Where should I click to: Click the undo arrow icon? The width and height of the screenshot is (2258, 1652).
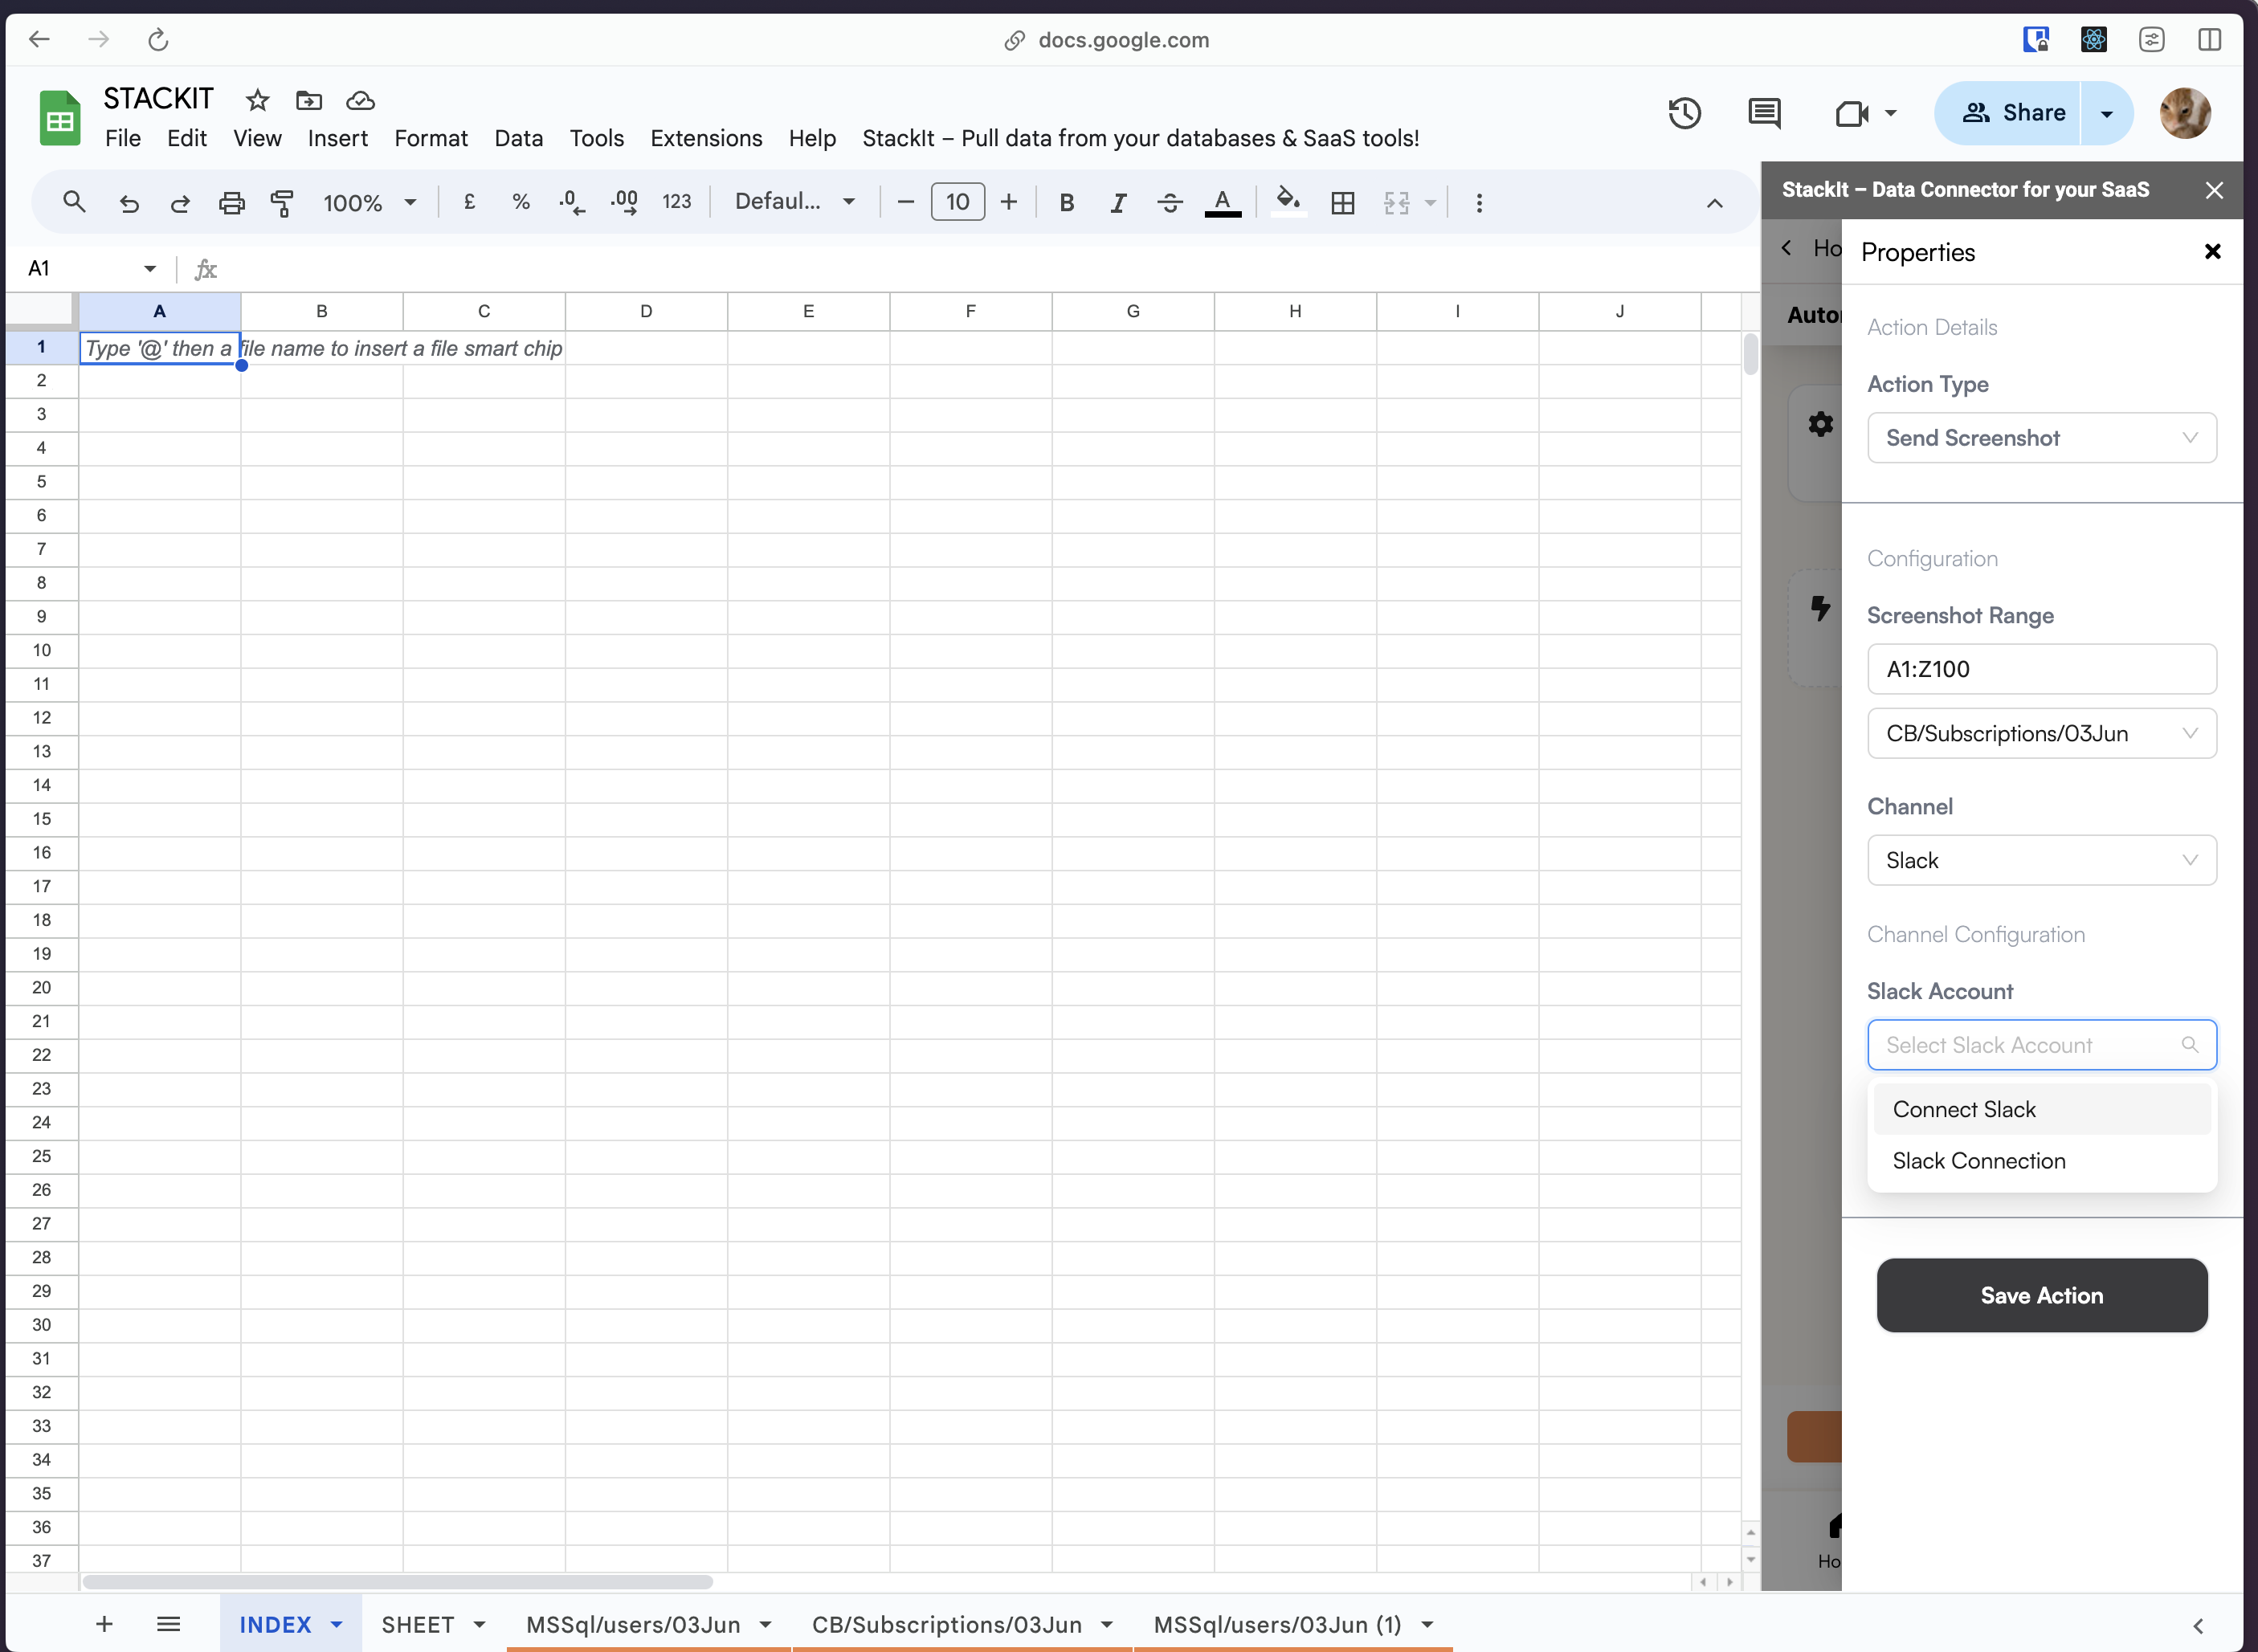129,203
